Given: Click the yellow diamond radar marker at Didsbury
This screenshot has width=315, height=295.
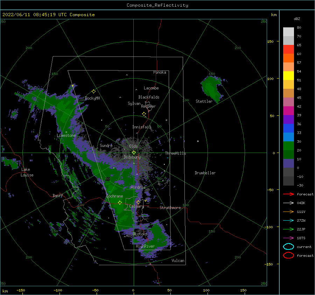Looking at the screenshot, I should tap(134, 153).
